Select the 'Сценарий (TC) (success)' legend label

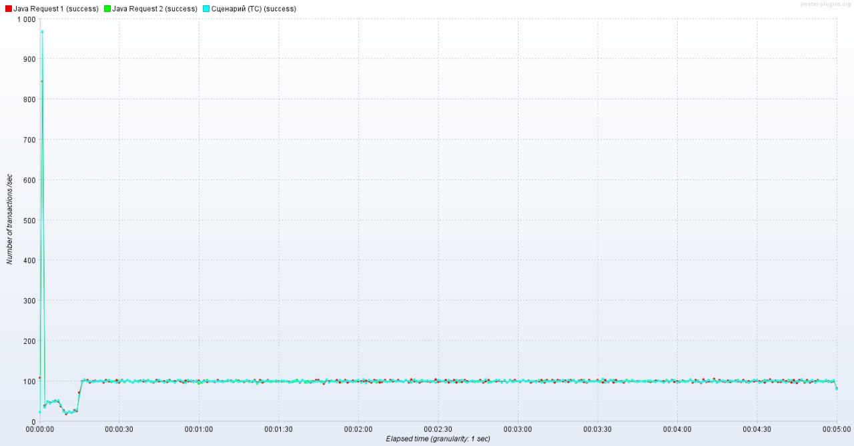[x=254, y=9]
